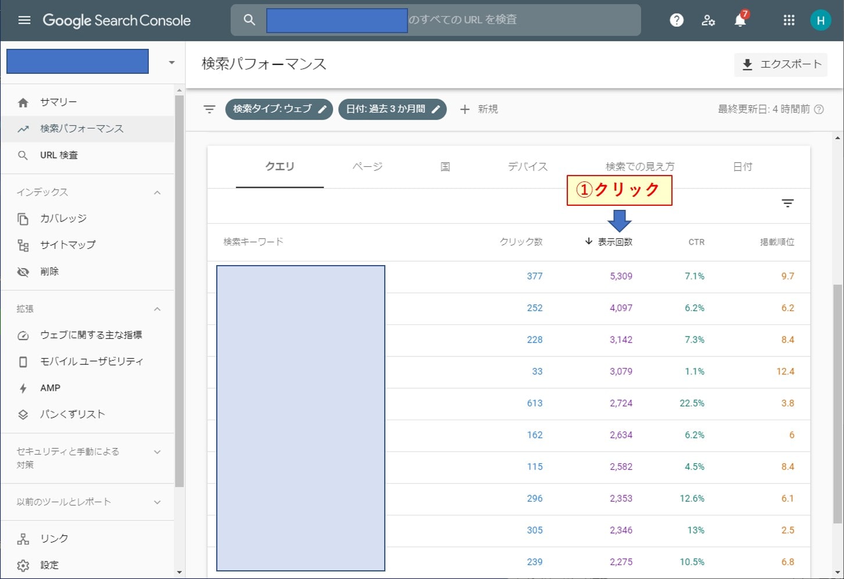This screenshot has width=844, height=579.
Task: Click the 検索キーワード column header
Action: tap(253, 242)
